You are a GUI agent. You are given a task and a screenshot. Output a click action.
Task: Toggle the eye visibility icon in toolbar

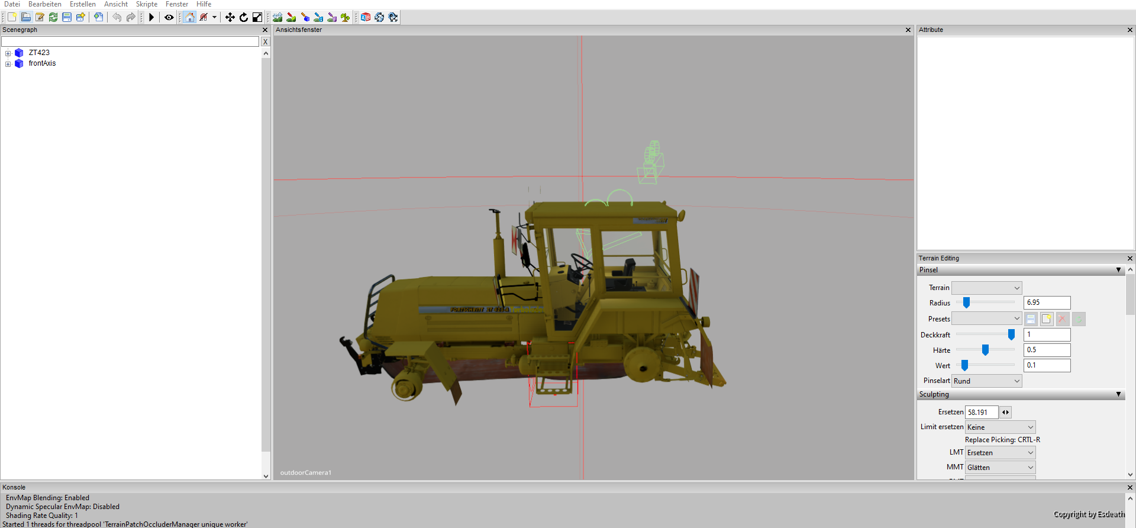point(169,17)
